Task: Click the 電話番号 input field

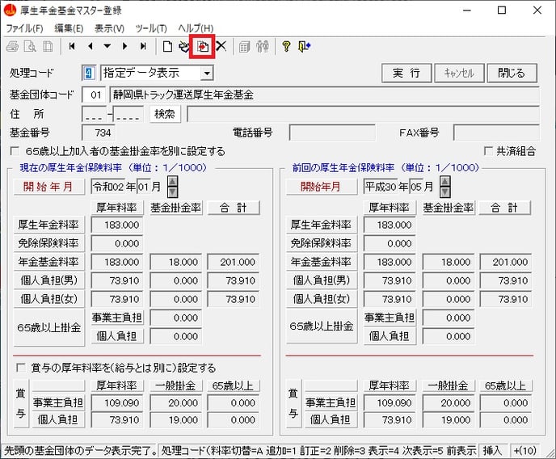Action: pyautogui.click(x=332, y=133)
